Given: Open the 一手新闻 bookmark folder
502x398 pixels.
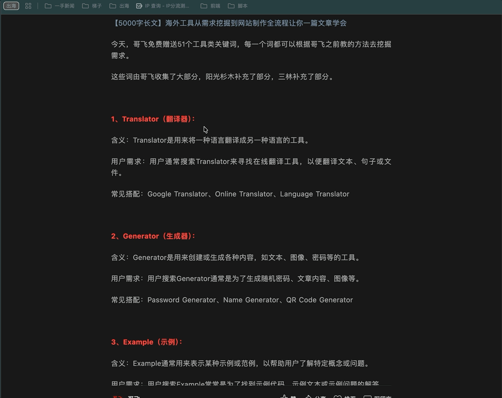Looking at the screenshot, I should pos(60,6).
